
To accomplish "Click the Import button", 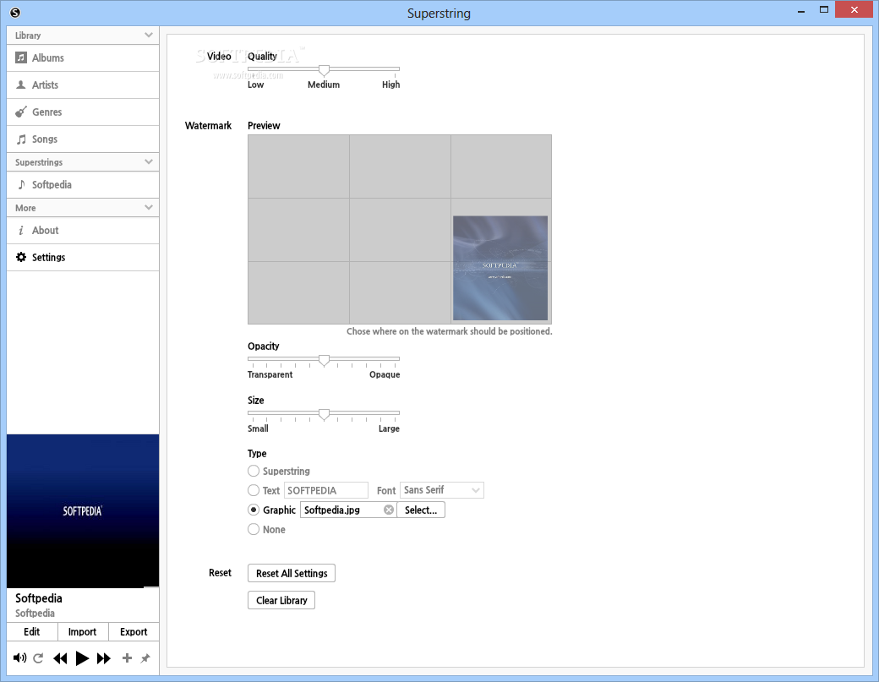I will (83, 631).
